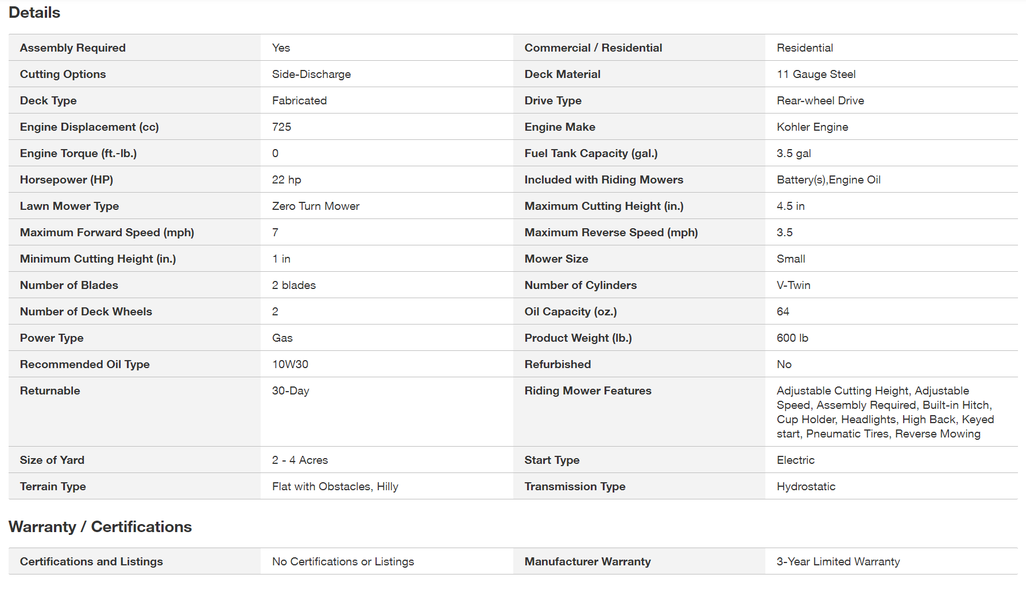Select the Riding Mower Features label
The height and width of the screenshot is (590, 1026).
click(x=587, y=390)
